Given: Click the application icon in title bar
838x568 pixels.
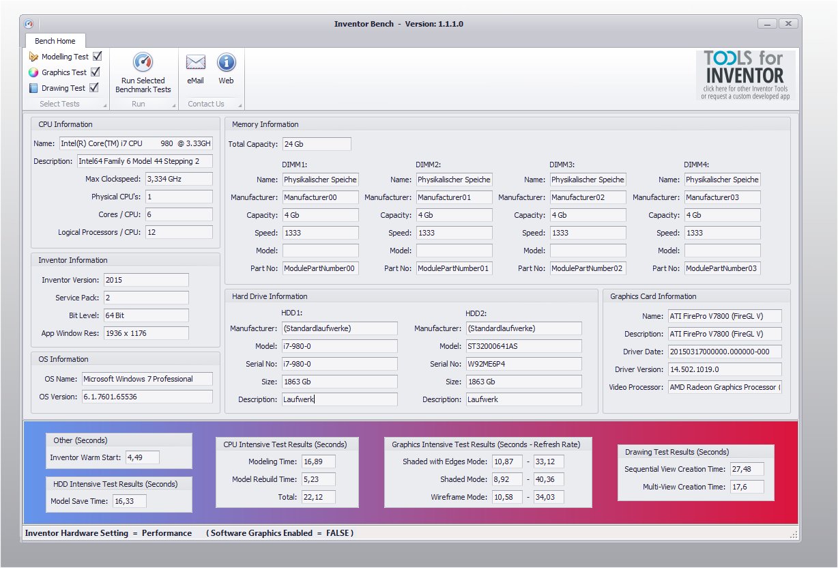Looking at the screenshot, I should click(28, 24).
